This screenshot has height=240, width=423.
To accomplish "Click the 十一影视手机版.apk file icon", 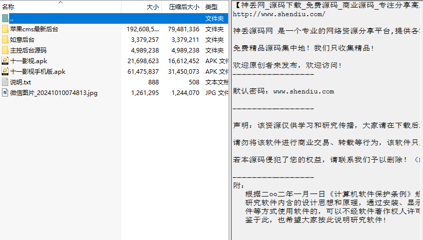I will click(x=5, y=71).
